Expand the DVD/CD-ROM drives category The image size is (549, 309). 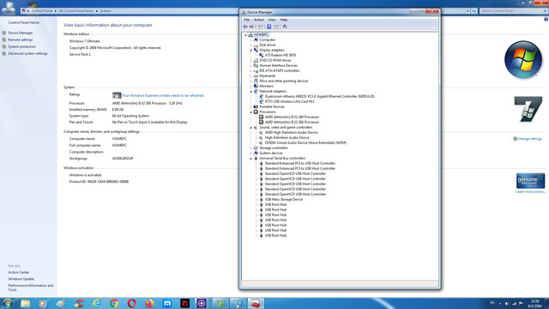(x=251, y=61)
